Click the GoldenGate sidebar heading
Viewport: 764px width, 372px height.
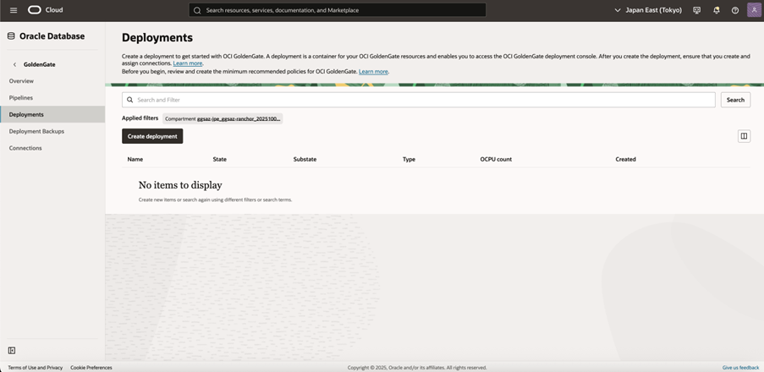(x=40, y=64)
